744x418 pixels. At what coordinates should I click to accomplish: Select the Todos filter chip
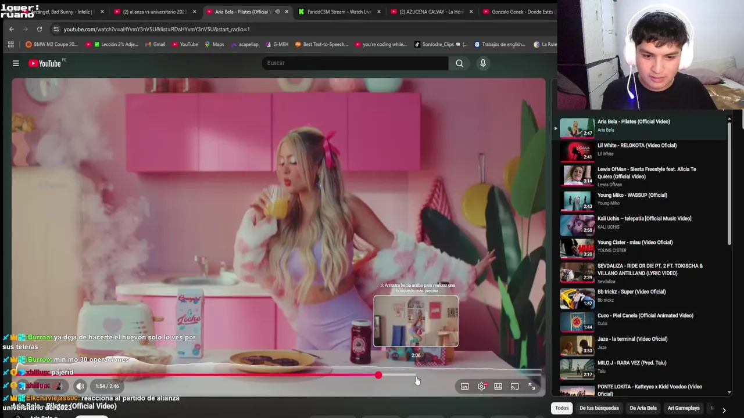coord(561,408)
